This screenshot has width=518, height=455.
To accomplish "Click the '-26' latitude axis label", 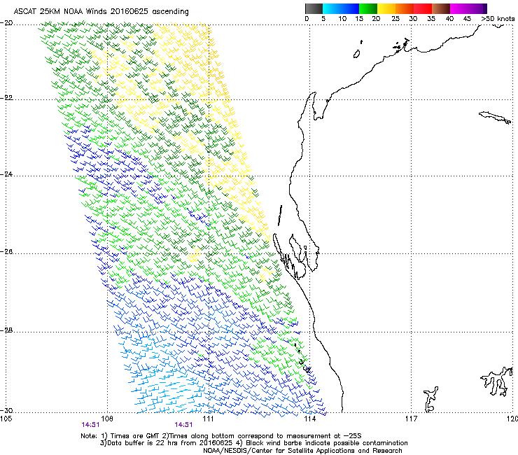I will tap(7, 252).
